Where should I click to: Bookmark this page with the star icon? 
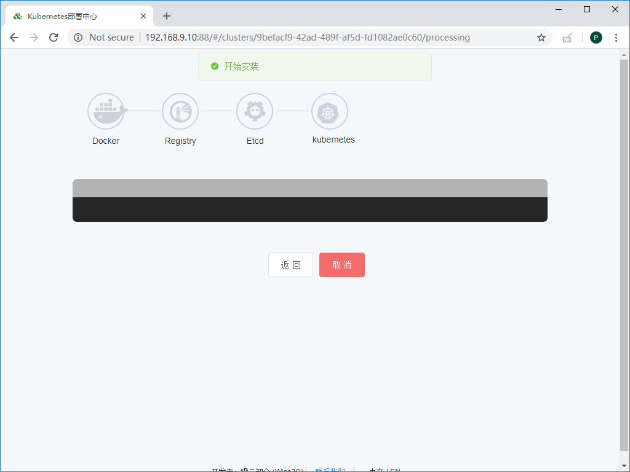(x=541, y=37)
